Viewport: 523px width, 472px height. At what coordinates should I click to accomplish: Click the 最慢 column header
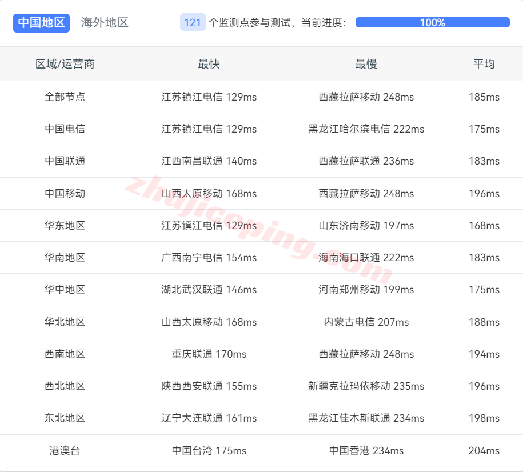pyautogui.click(x=366, y=64)
